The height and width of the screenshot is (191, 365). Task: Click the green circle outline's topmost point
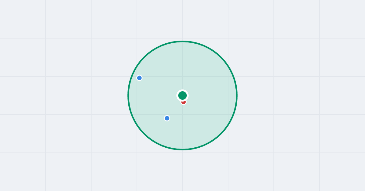(182, 41)
